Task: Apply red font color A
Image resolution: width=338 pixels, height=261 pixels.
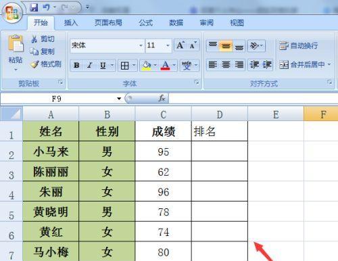Action: pyautogui.click(x=165, y=66)
